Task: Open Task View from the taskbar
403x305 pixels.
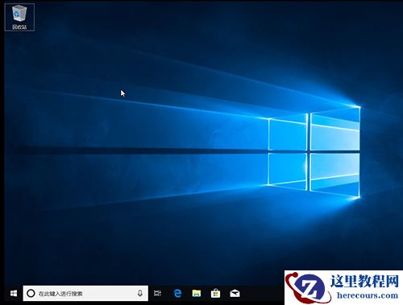Action: click(x=157, y=294)
